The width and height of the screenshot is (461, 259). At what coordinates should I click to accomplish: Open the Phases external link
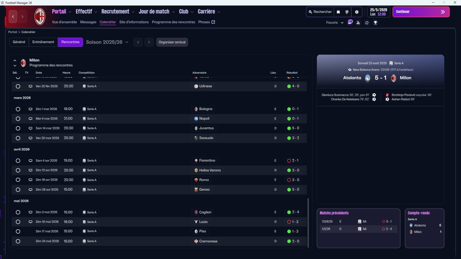pyautogui.click(x=207, y=22)
